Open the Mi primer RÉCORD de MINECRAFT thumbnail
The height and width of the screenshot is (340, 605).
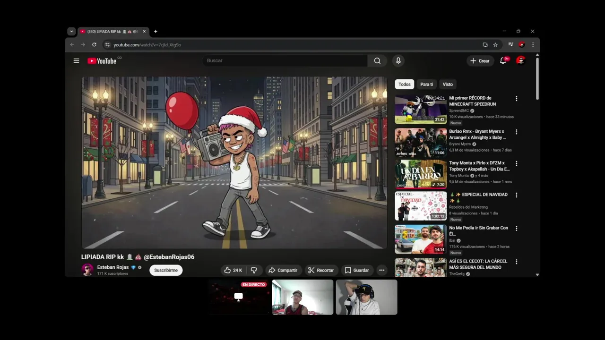421,109
